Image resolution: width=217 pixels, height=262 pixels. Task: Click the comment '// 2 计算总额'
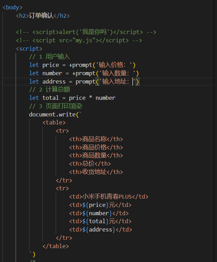49,89
